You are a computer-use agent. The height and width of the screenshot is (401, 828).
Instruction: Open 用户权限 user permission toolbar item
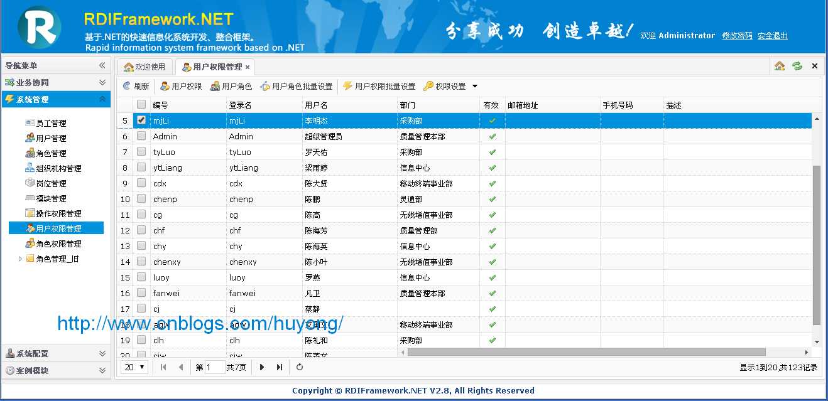[x=181, y=86]
